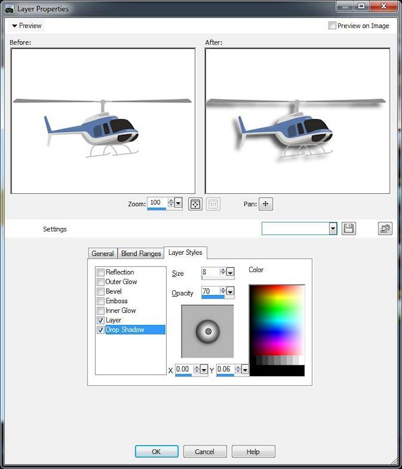Click the OK button
402x469 pixels.
coord(157,451)
